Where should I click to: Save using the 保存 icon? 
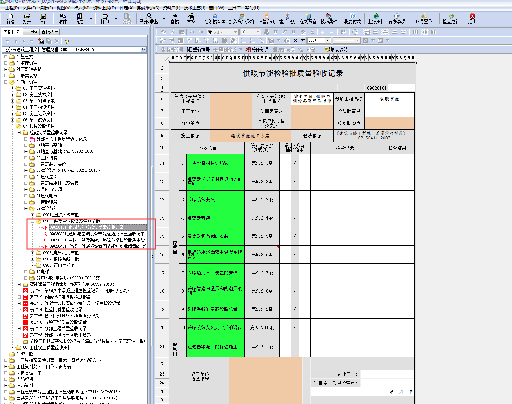(x=43, y=19)
